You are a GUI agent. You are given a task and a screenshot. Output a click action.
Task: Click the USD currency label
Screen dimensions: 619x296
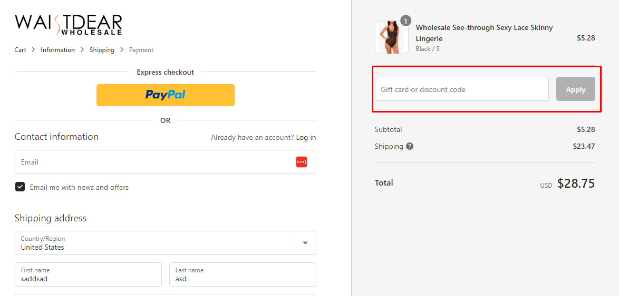tap(546, 186)
